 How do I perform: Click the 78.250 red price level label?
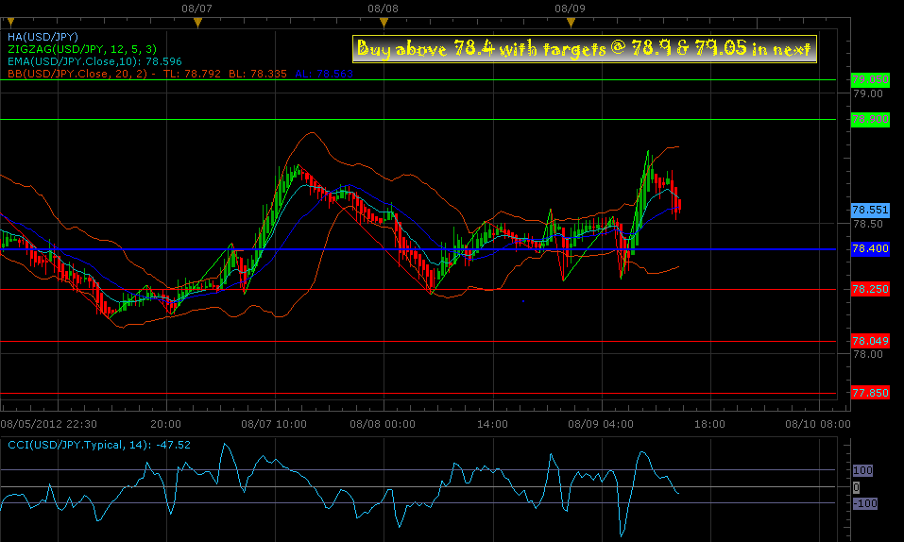[870, 289]
